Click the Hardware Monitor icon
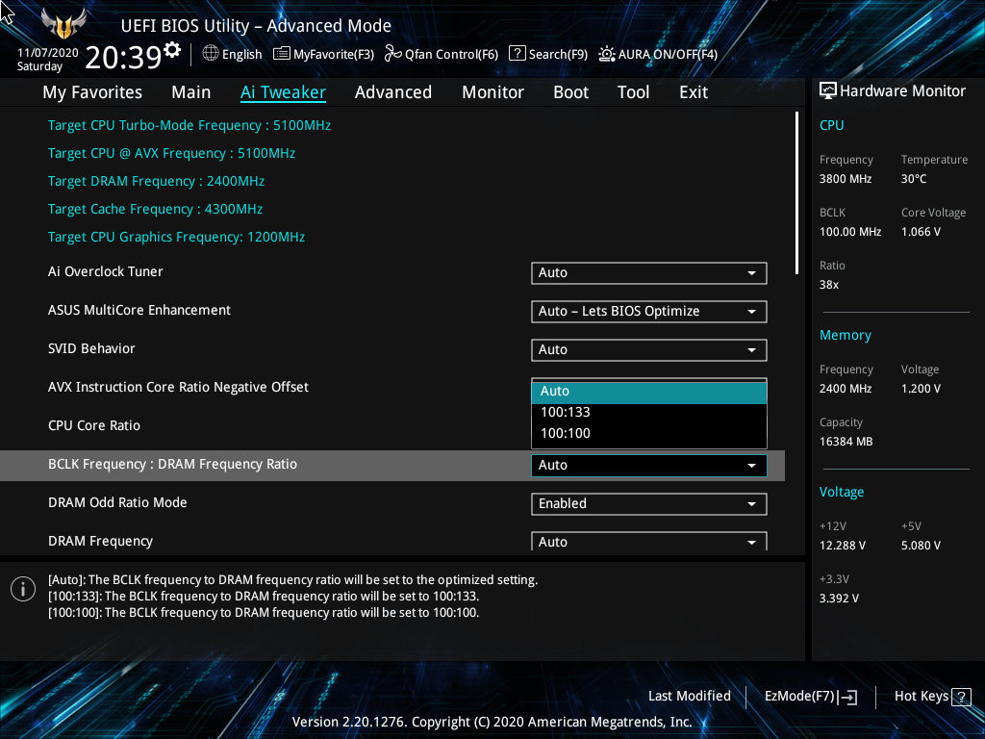985x739 pixels. (x=828, y=91)
